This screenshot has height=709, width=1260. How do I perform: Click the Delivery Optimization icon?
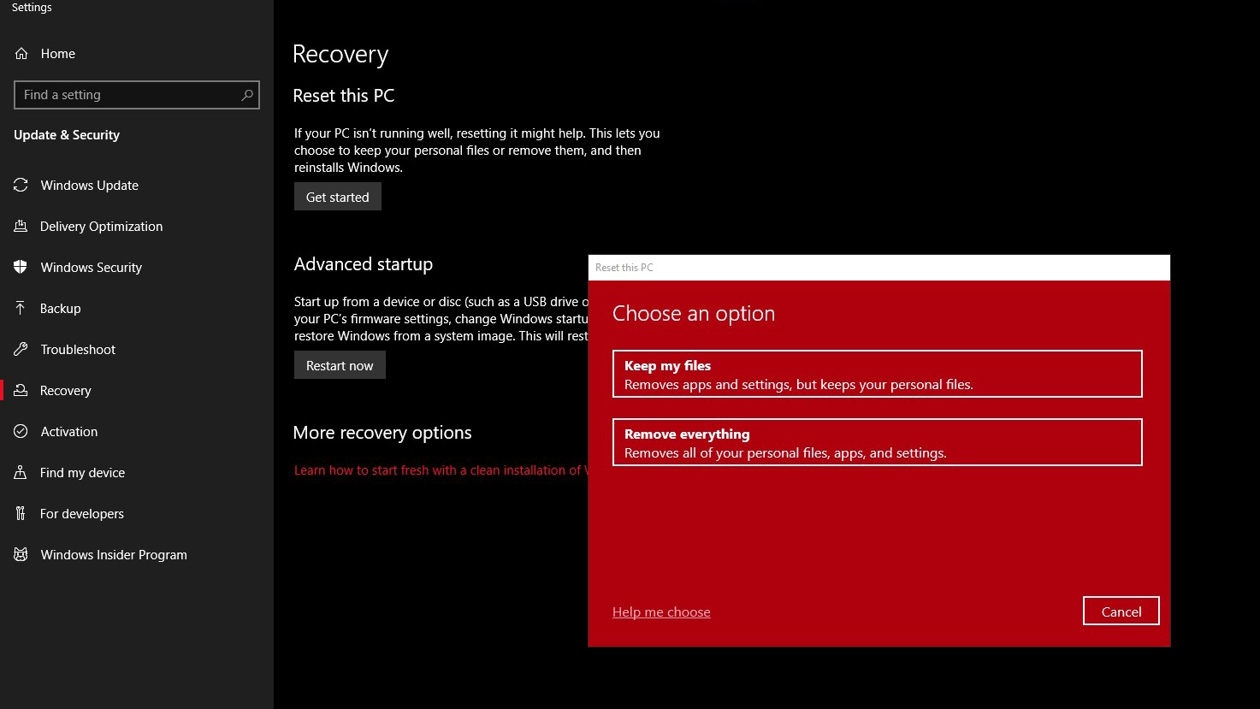point(21,227)
